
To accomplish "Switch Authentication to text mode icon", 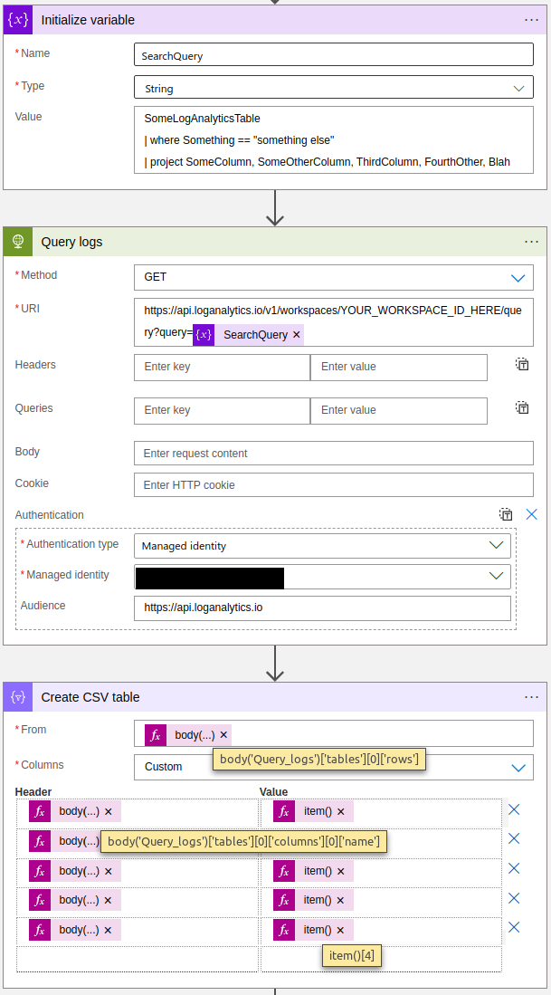I will coord(506,514).
